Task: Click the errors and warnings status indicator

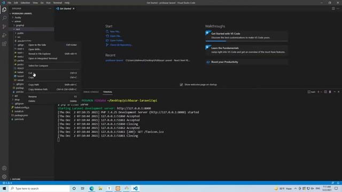Action: (x=7, y=183)
